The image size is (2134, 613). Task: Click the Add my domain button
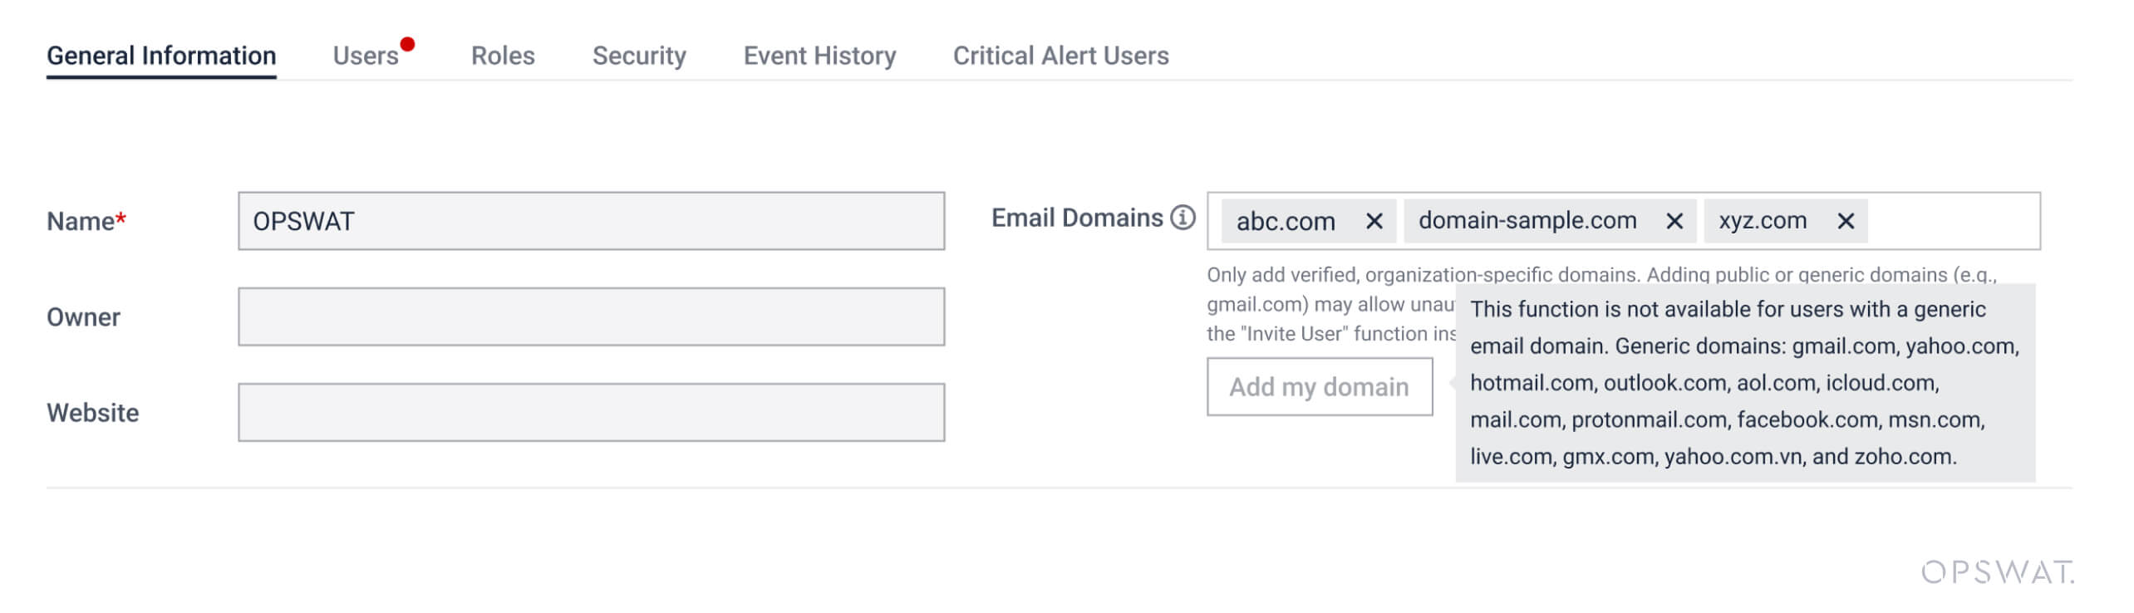(1320, 387)
